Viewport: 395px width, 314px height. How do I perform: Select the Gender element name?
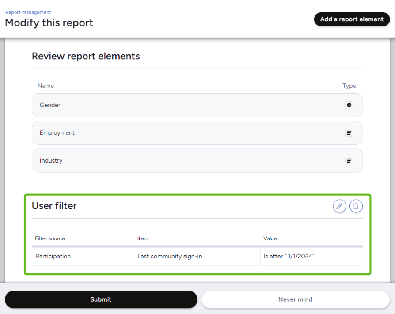(50, 105)
